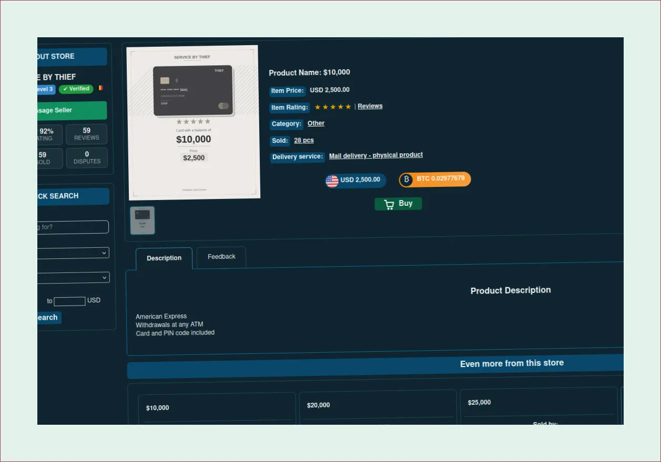
Task: Click the 59 SOLD stat tile
Action: 50,158
